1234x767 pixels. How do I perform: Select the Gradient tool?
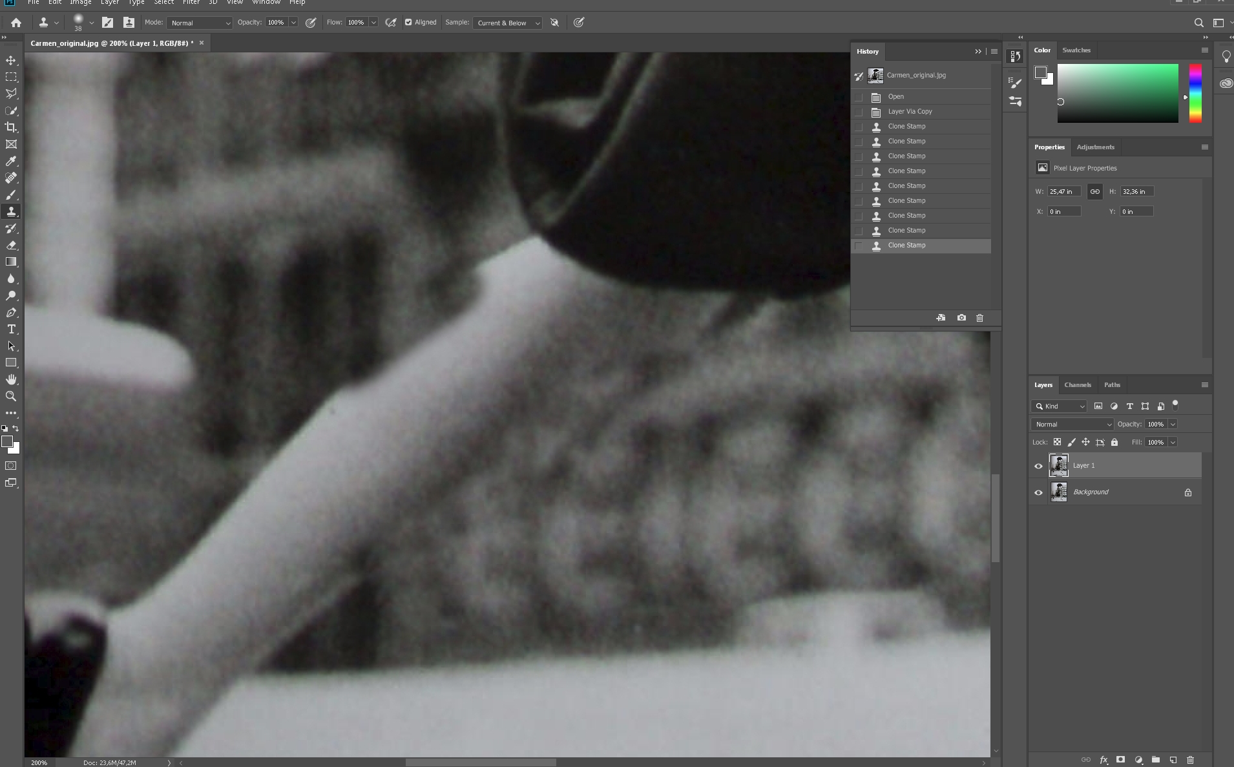11,262
